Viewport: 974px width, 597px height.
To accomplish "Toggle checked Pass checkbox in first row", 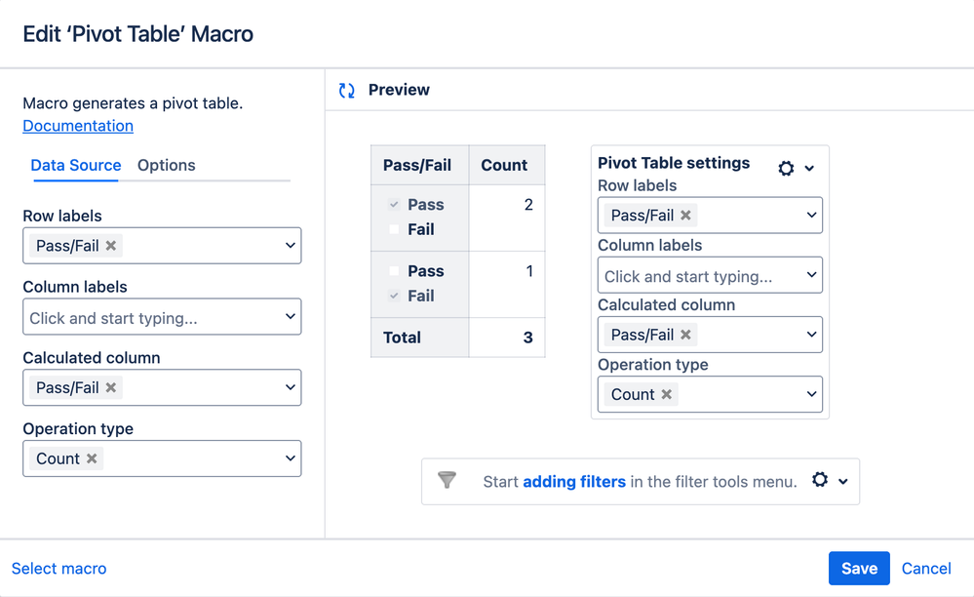I will coord(394,205).
